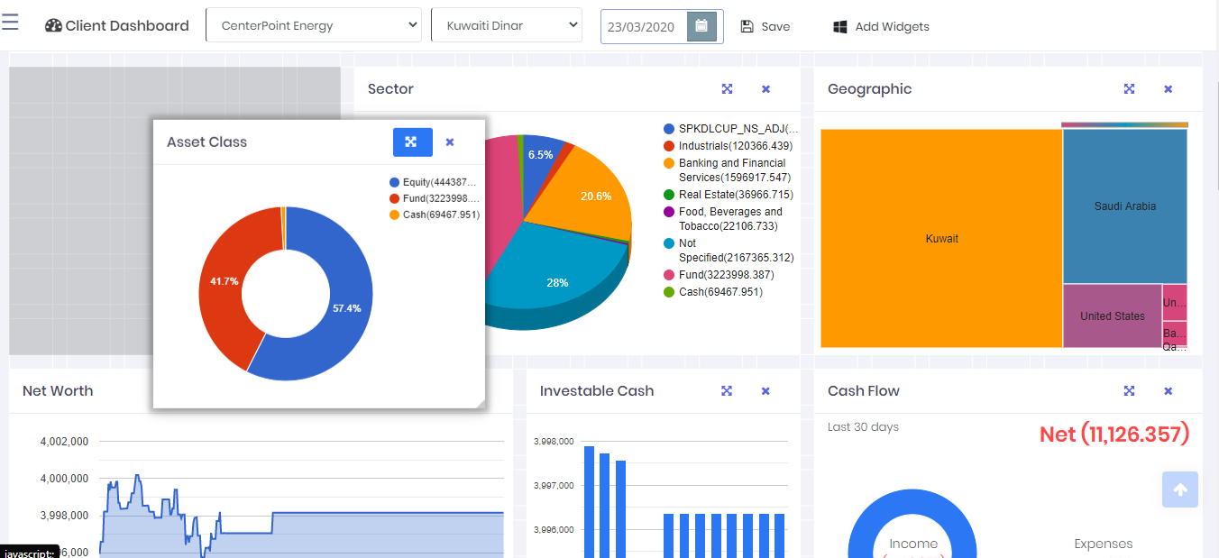The image size is (1219, 558).
Task: Select the teal 28% pie slice
Action: pos(557,282)
